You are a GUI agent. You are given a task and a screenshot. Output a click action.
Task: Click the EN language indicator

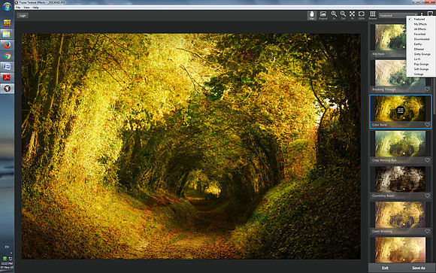pyautogui.click(x=7, y=247)
